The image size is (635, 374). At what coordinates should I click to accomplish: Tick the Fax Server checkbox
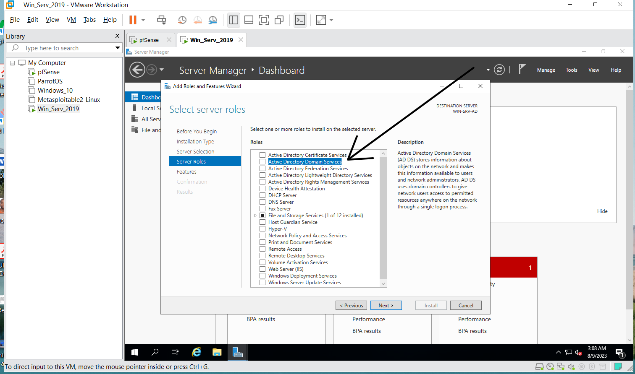[262, 209]
